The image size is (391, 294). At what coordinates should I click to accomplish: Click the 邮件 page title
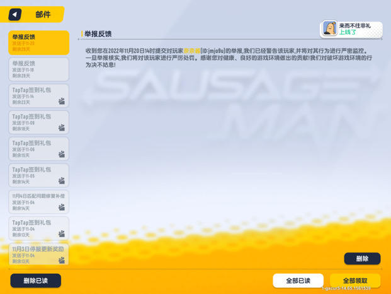pos(43,15)
